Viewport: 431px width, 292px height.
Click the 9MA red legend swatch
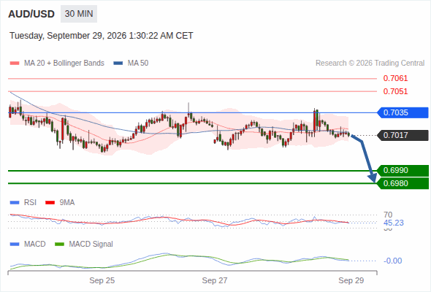click(x=50, y=203)
